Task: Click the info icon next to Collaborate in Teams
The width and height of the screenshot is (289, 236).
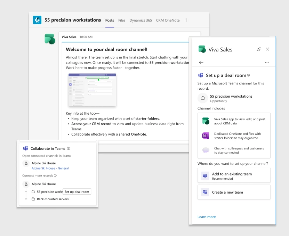Action: pyautogui.click(x=69, y=148)
